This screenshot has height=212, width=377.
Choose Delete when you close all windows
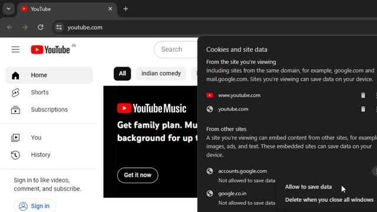click(x=329, y=200)
